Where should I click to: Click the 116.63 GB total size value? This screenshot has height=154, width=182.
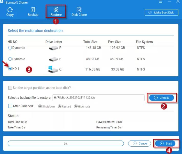point(93,69)
